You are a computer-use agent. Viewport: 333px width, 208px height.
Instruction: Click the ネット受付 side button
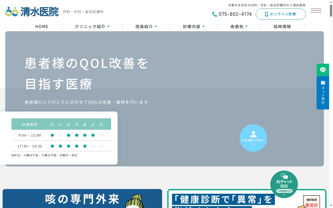click(x=323, y=93)
